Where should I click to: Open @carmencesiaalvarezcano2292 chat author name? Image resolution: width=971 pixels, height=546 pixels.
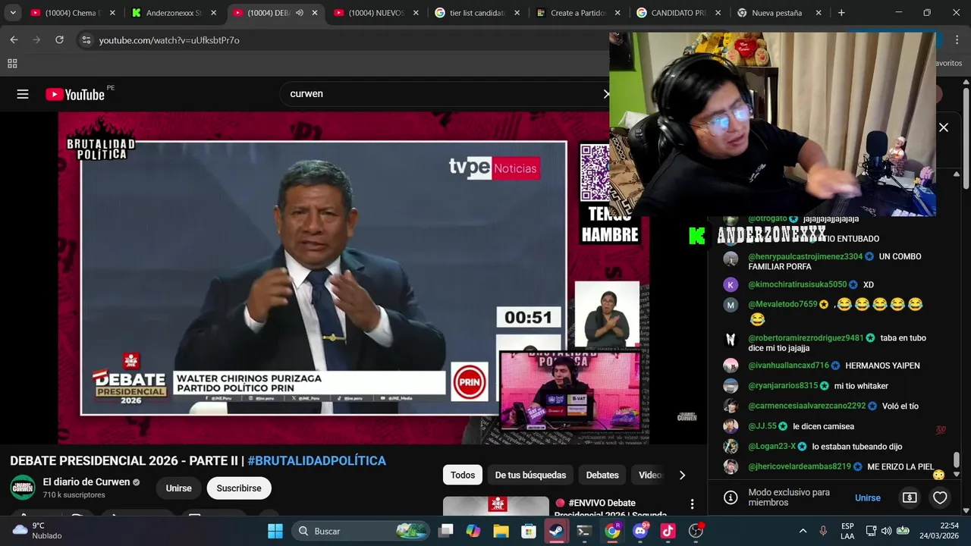tap(806, 406)
